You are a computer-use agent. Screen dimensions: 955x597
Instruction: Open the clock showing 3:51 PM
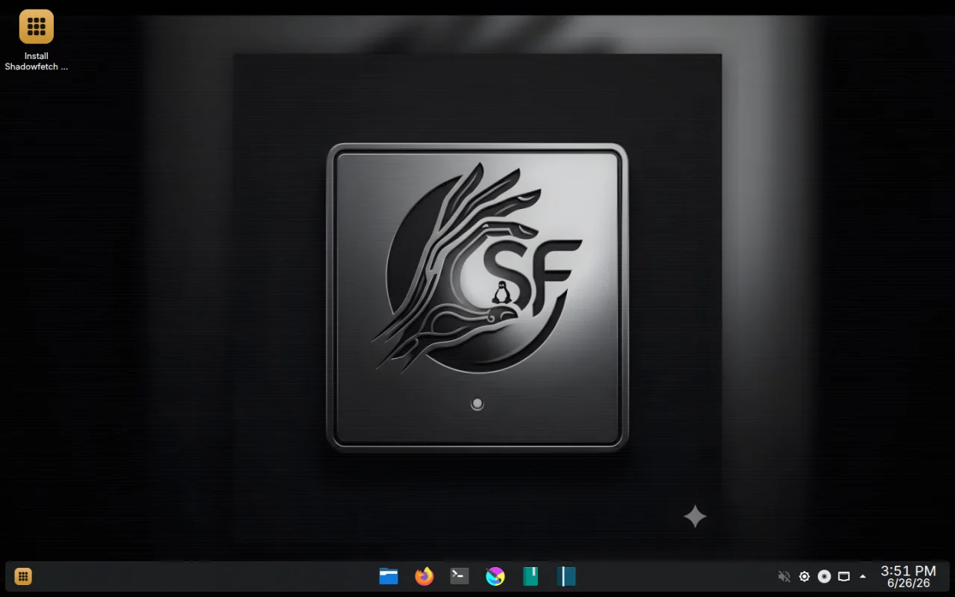908,571
